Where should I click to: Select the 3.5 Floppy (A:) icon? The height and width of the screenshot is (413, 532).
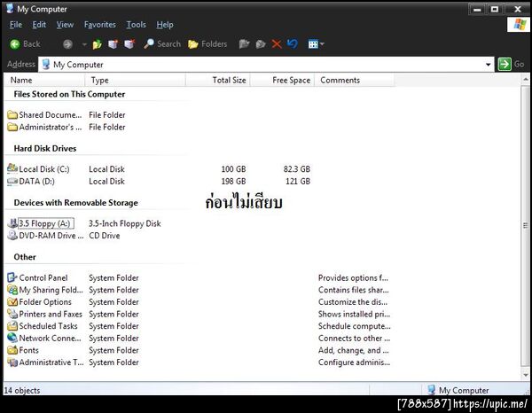pos(12,223)
